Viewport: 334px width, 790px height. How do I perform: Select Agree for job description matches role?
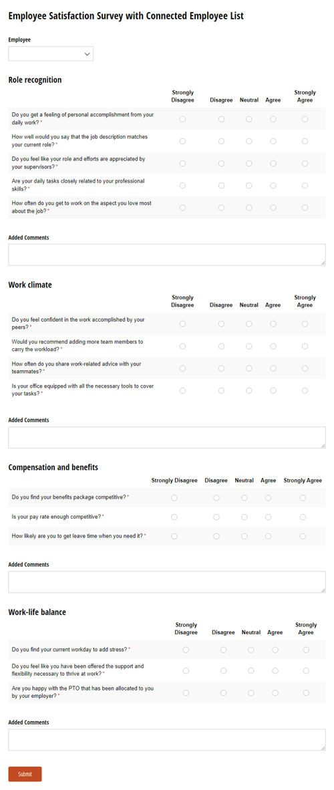(273, 142)
